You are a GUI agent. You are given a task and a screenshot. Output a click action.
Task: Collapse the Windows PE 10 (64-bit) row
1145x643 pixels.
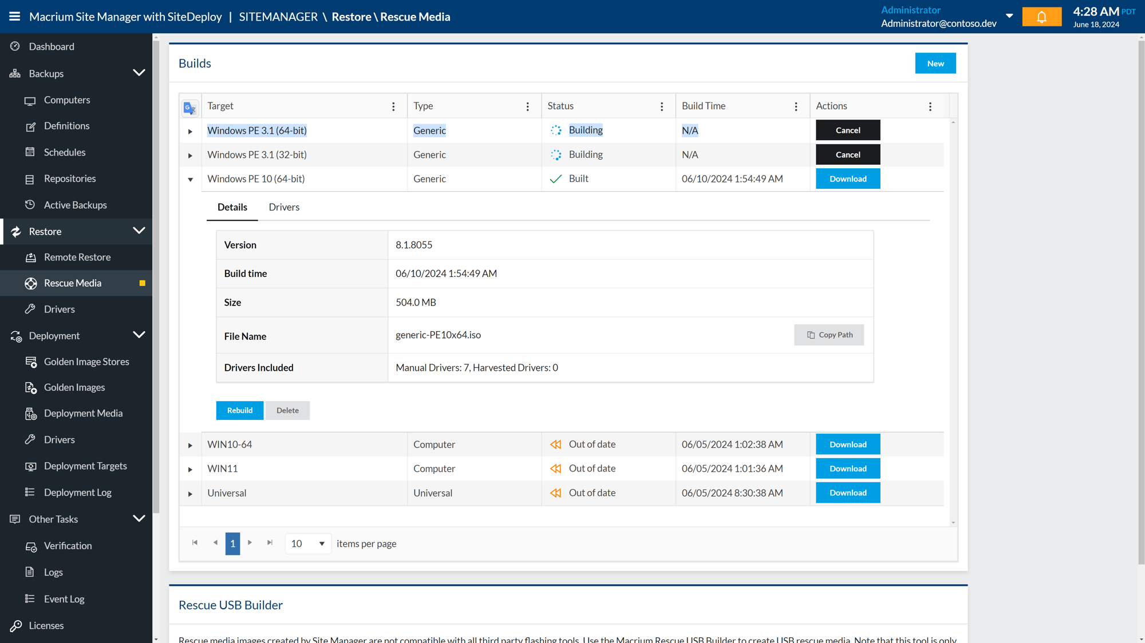click(190, 180)
